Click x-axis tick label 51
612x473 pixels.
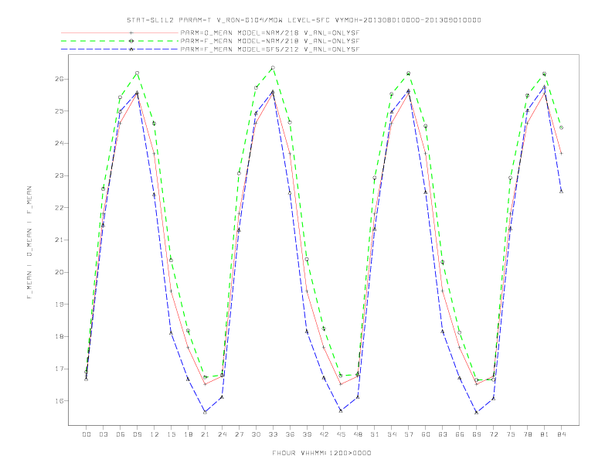pyautogui.click(x=375, y=434)
